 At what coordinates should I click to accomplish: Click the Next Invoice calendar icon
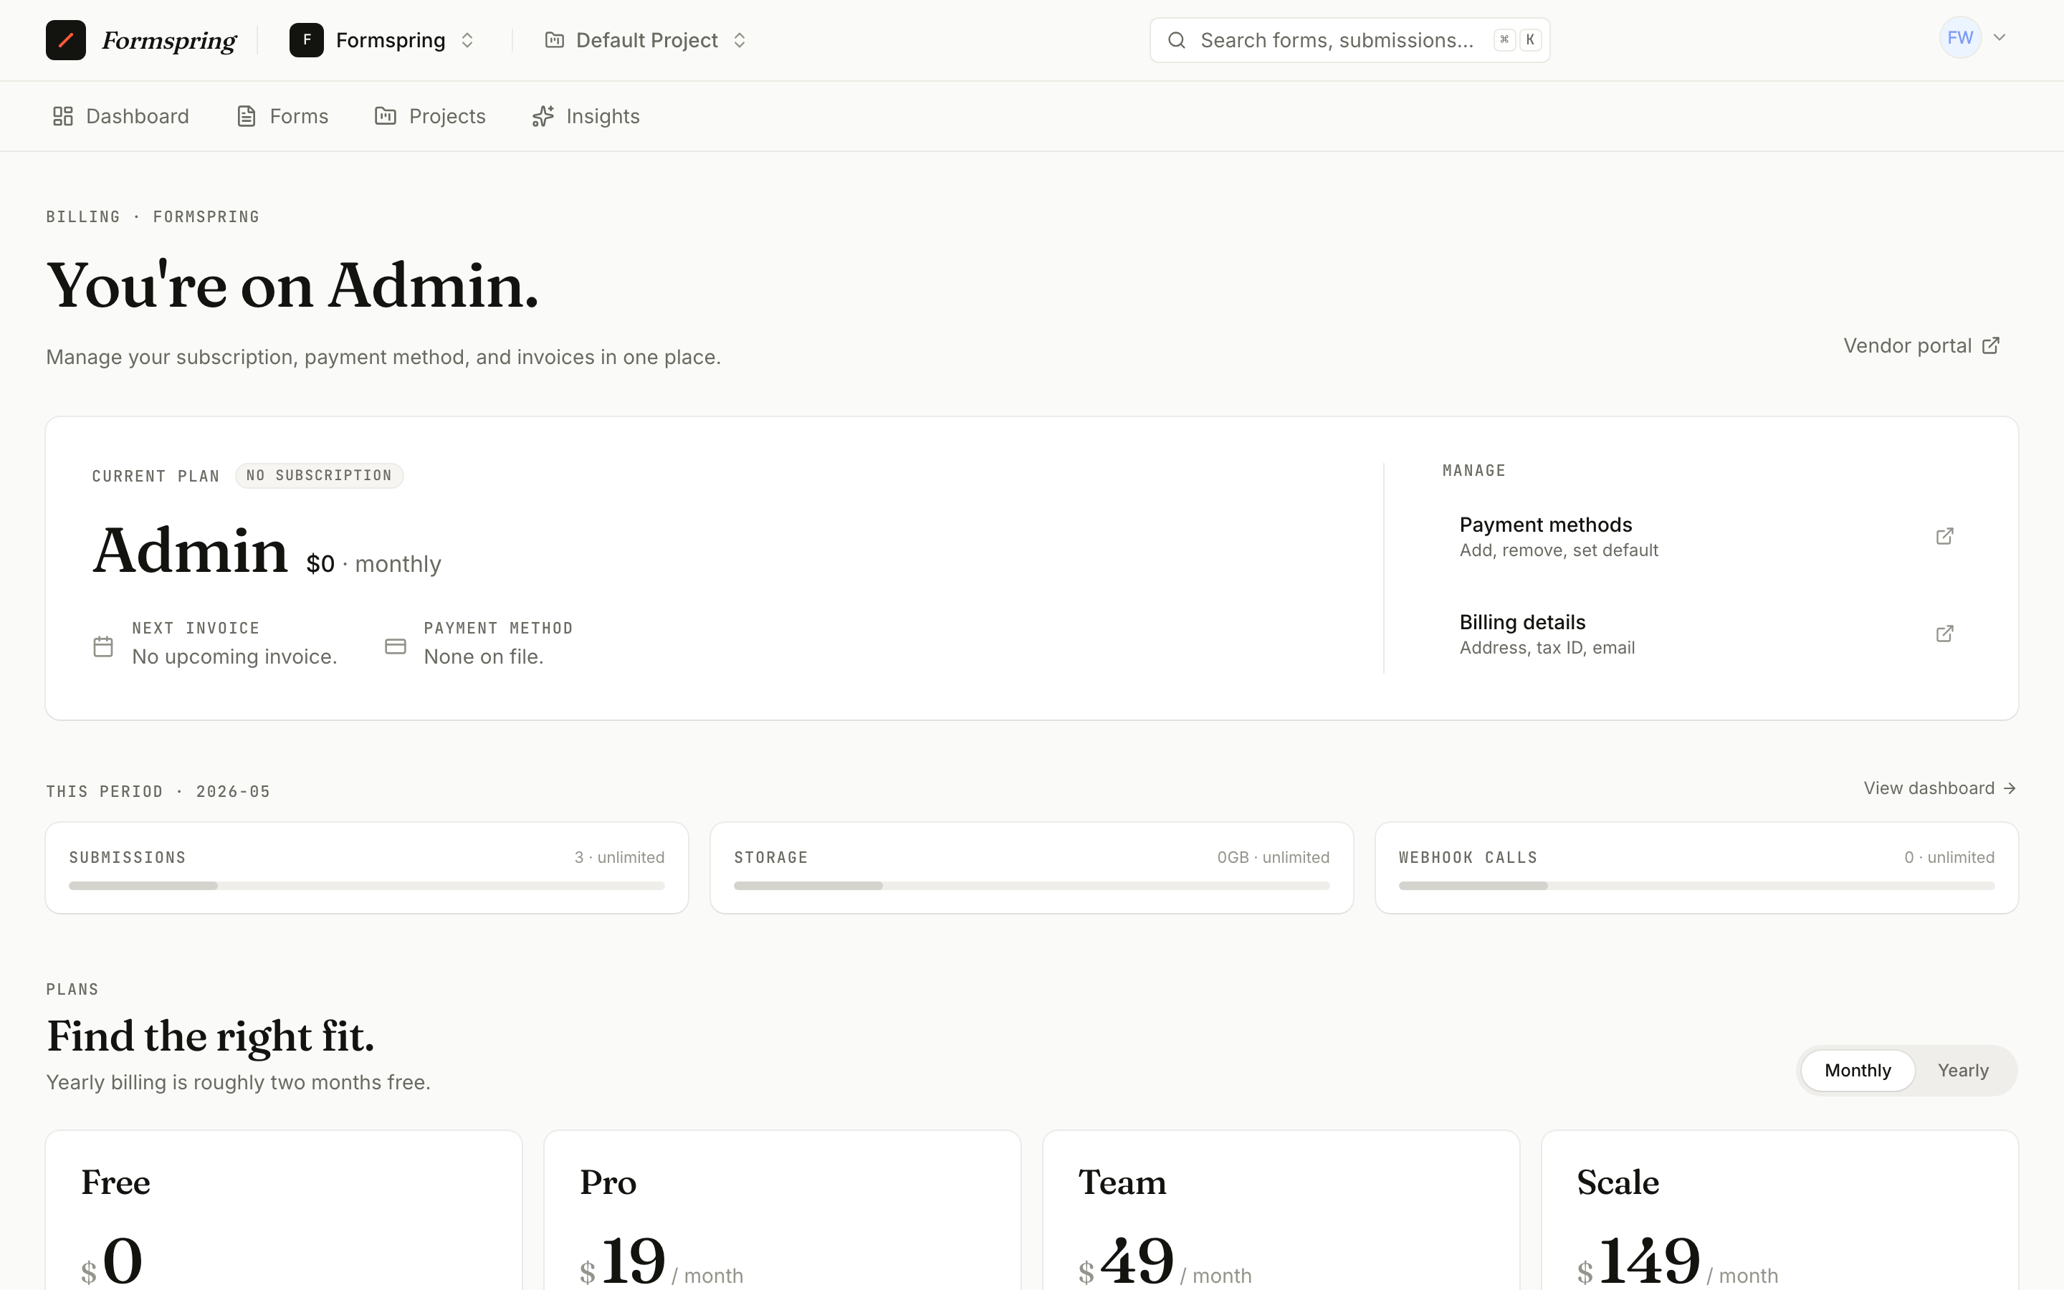[x=103, y=646]
